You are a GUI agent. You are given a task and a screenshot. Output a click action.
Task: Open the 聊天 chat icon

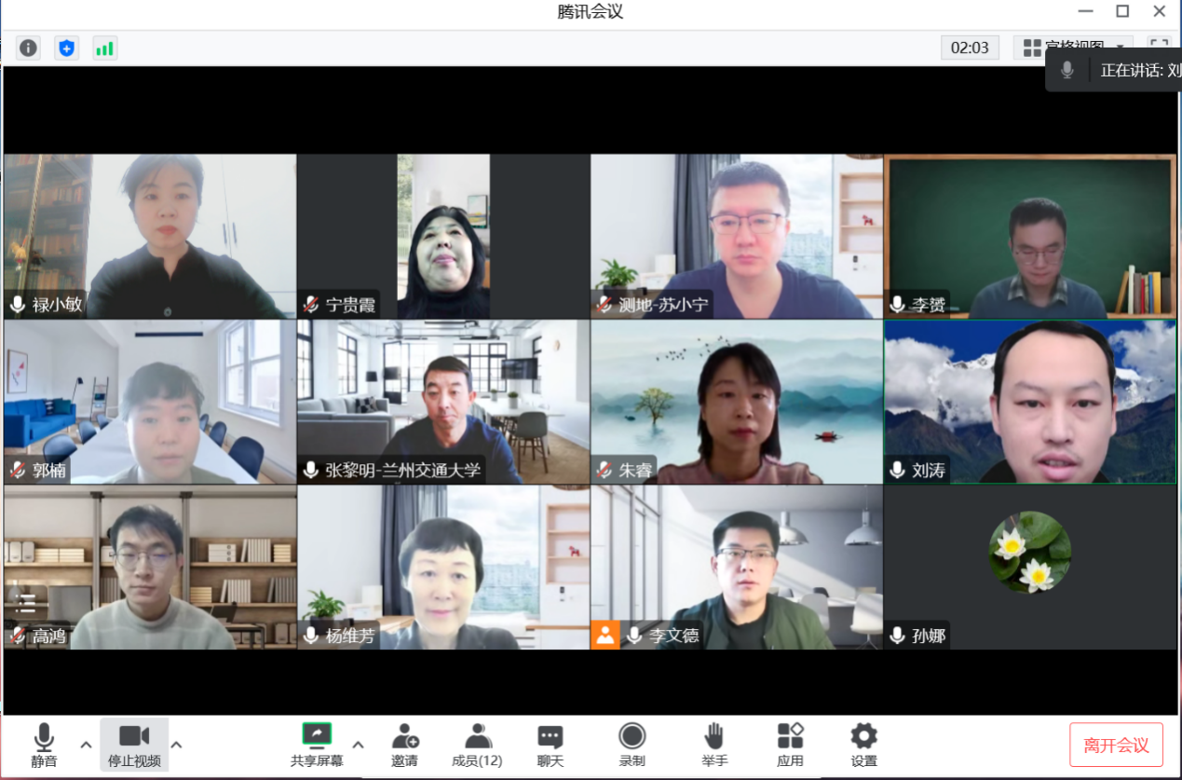tap(550, 745)
